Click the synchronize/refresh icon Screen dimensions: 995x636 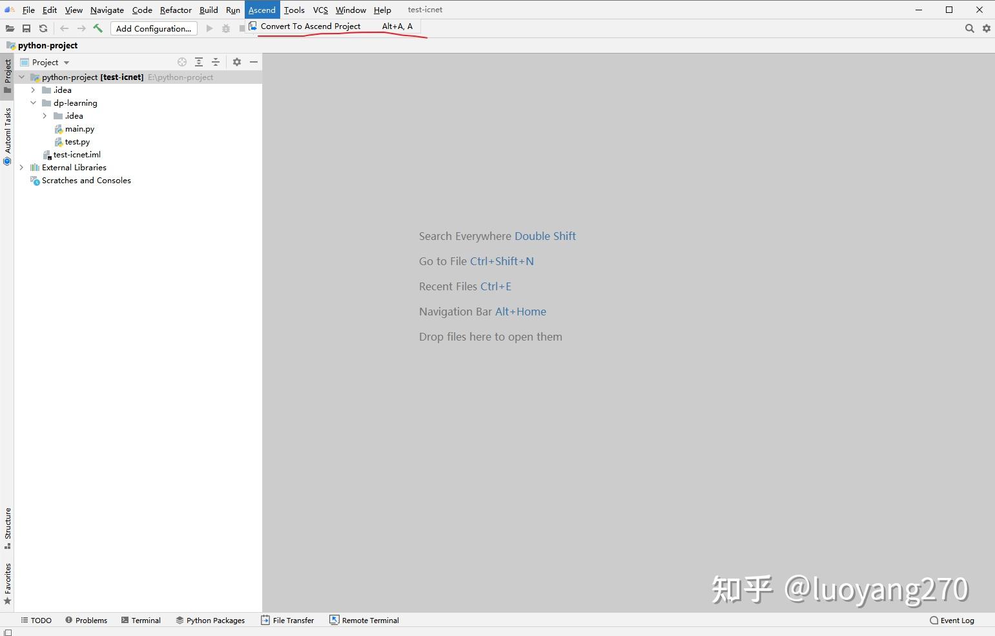(x=43, y=28)
